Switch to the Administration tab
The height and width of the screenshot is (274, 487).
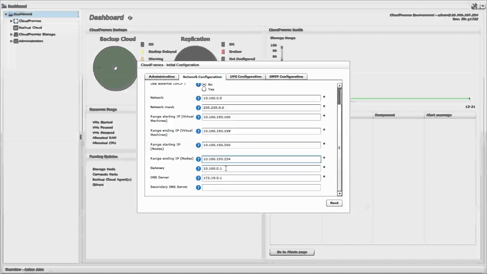[162, 77]
